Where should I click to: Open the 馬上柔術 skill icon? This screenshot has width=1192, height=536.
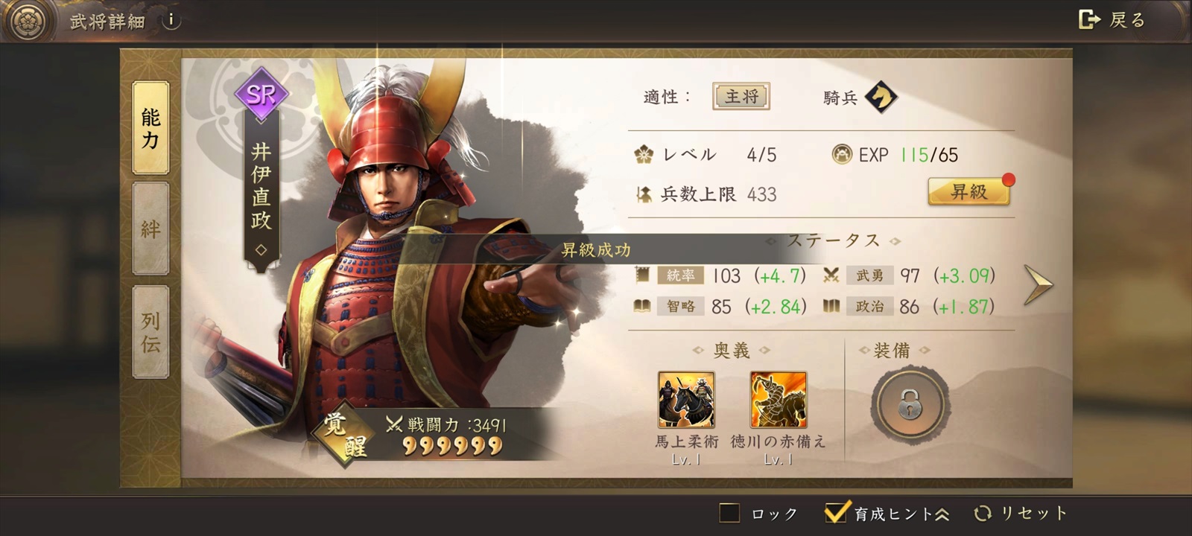686,401
